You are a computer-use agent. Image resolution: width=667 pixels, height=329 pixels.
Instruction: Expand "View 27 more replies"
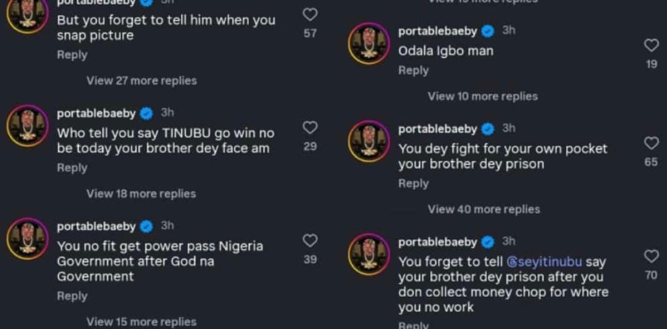coord(141,81)
